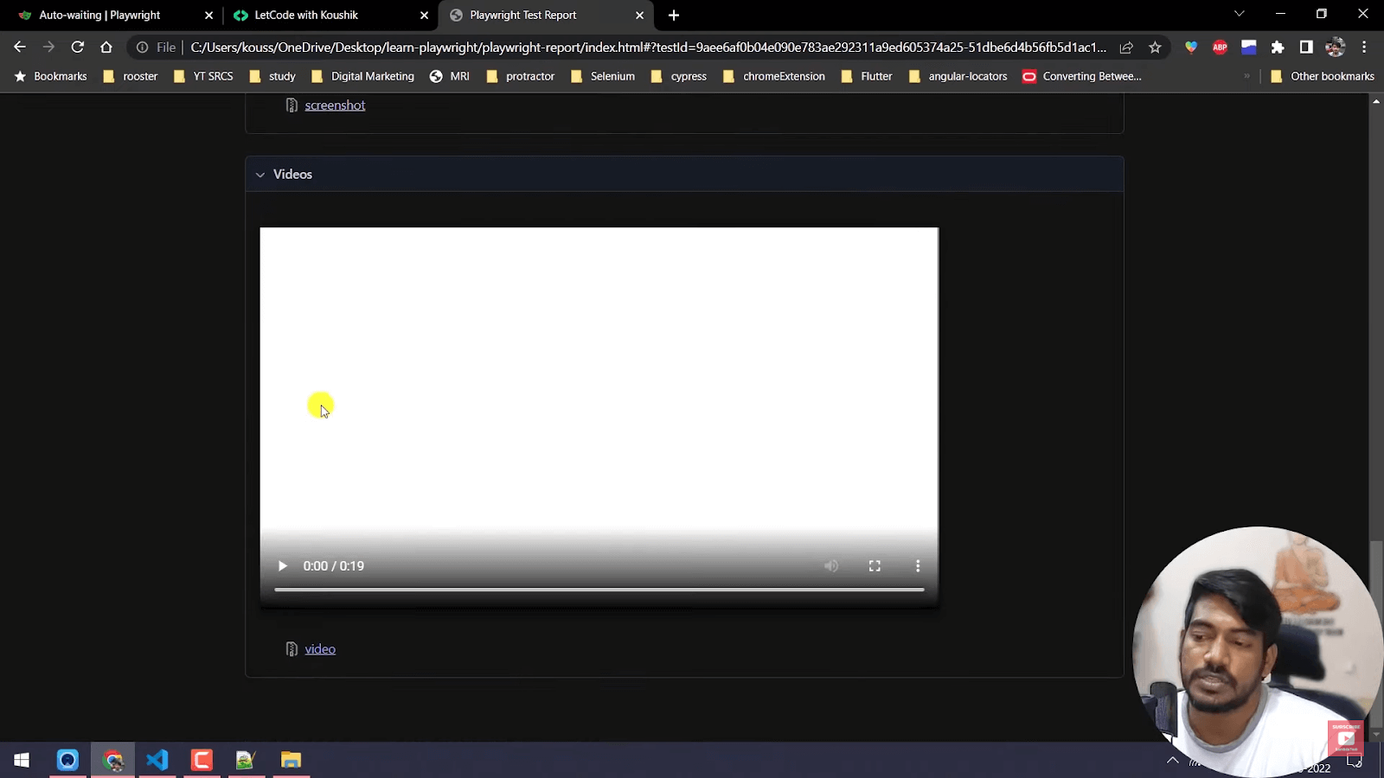Screen dimensions: 1384x778
Task: Open the chromeExtension bookmark folder
Action: (774, 76)
